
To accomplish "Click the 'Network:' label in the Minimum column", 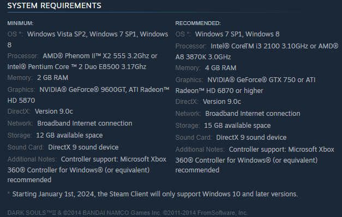I will [20, 123].
